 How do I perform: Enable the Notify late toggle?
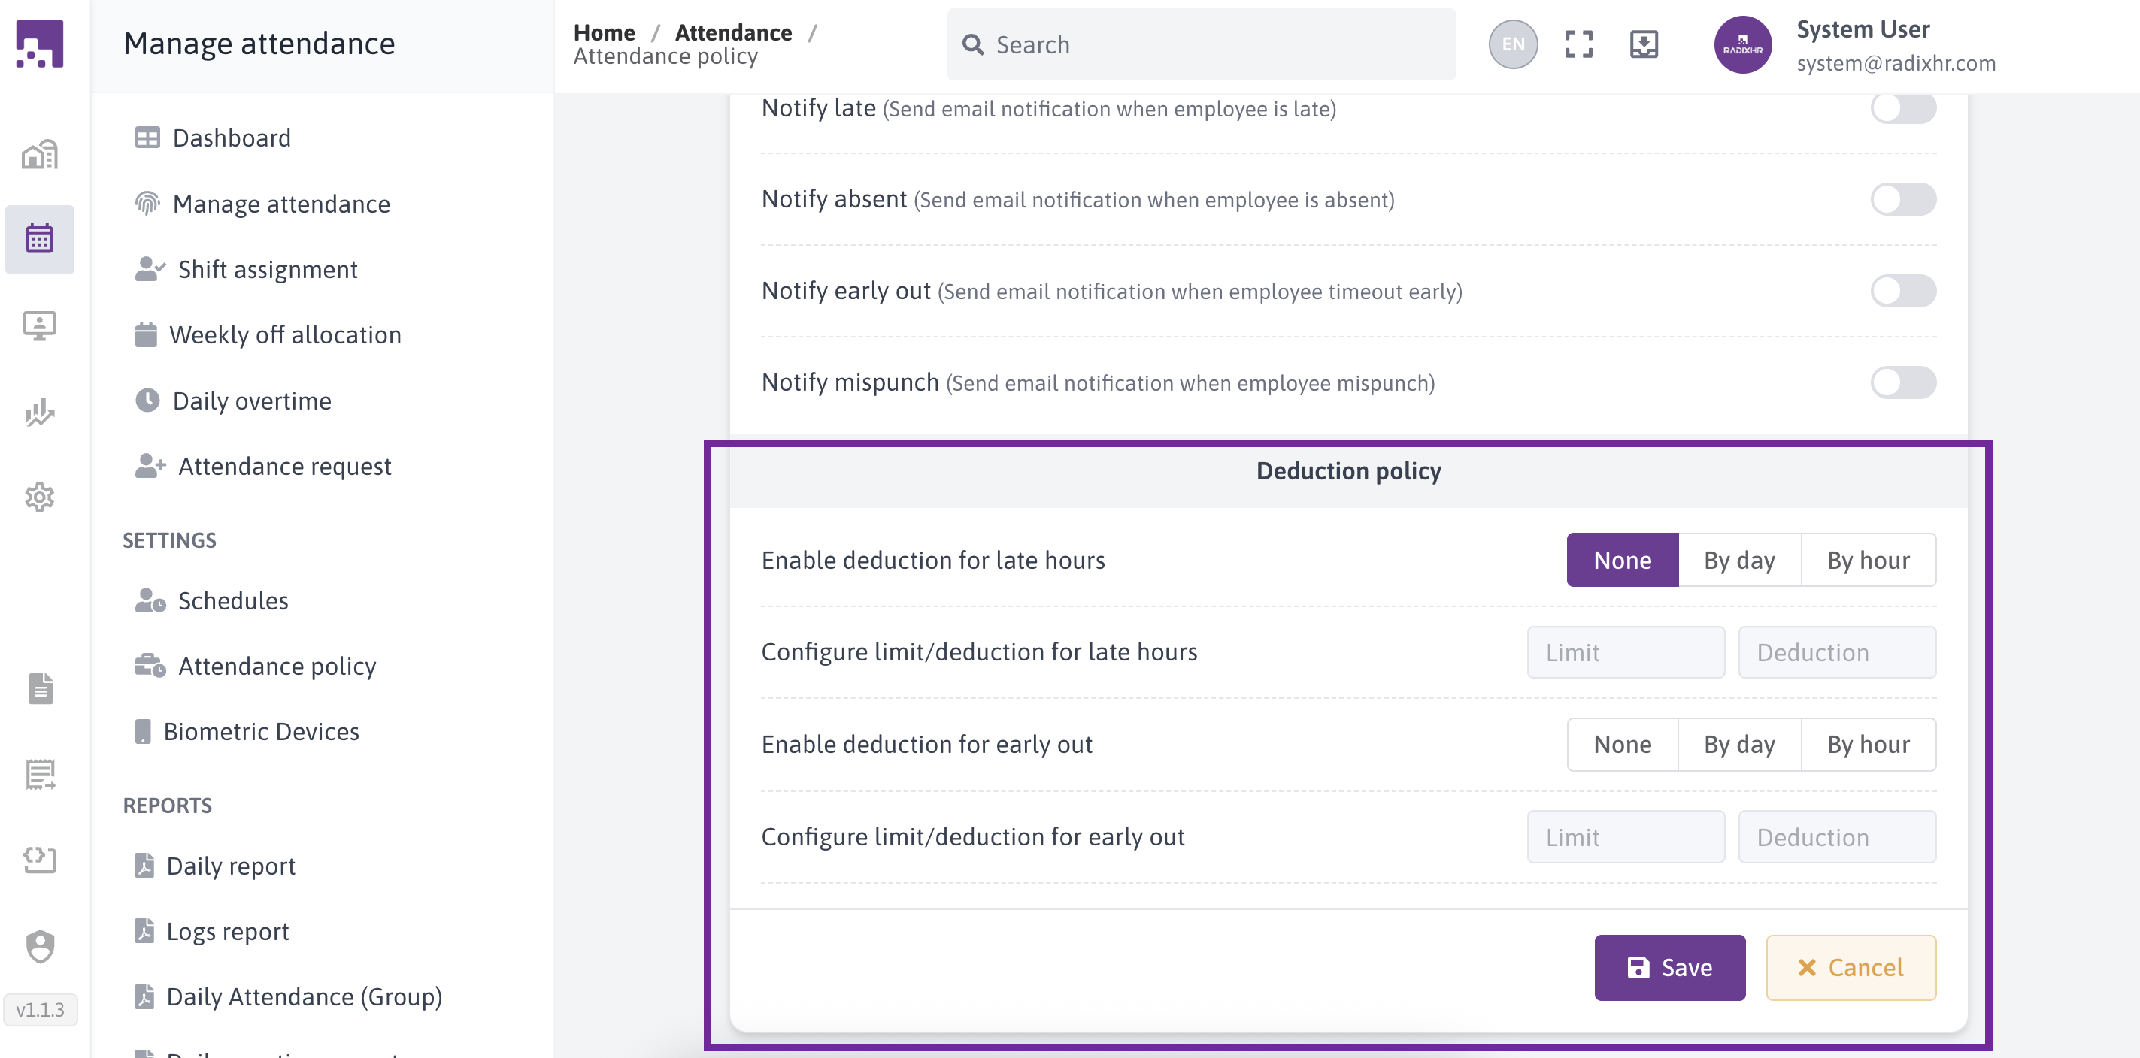pos(1902,108)
